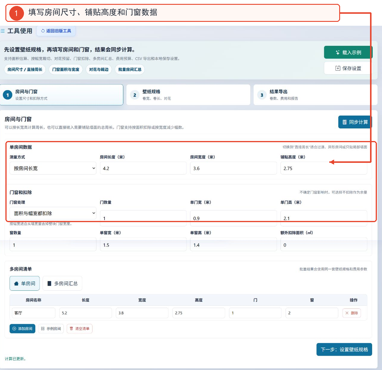Click the 单窗宽 input showing 1.5
The image size is (382, 370).
point(143,244)
